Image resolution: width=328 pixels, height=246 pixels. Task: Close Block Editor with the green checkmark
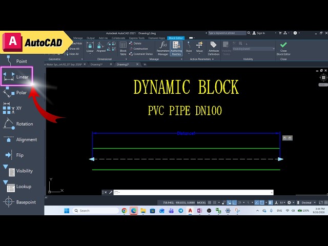pyautogui.click(x=283, y=49)
